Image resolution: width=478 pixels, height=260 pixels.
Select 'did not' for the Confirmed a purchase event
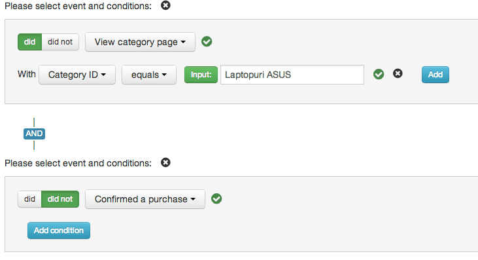[x=60, y=199]
